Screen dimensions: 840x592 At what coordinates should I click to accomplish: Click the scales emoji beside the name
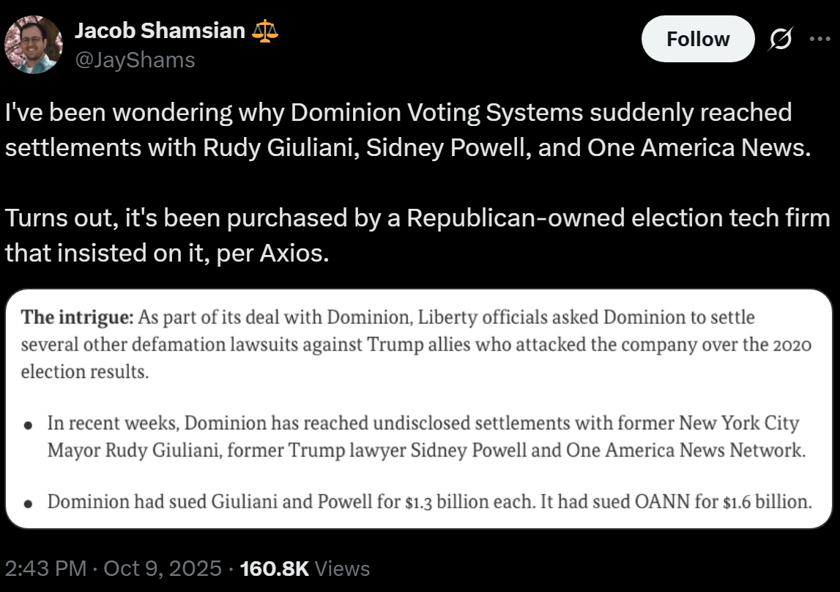click(264, 31)
